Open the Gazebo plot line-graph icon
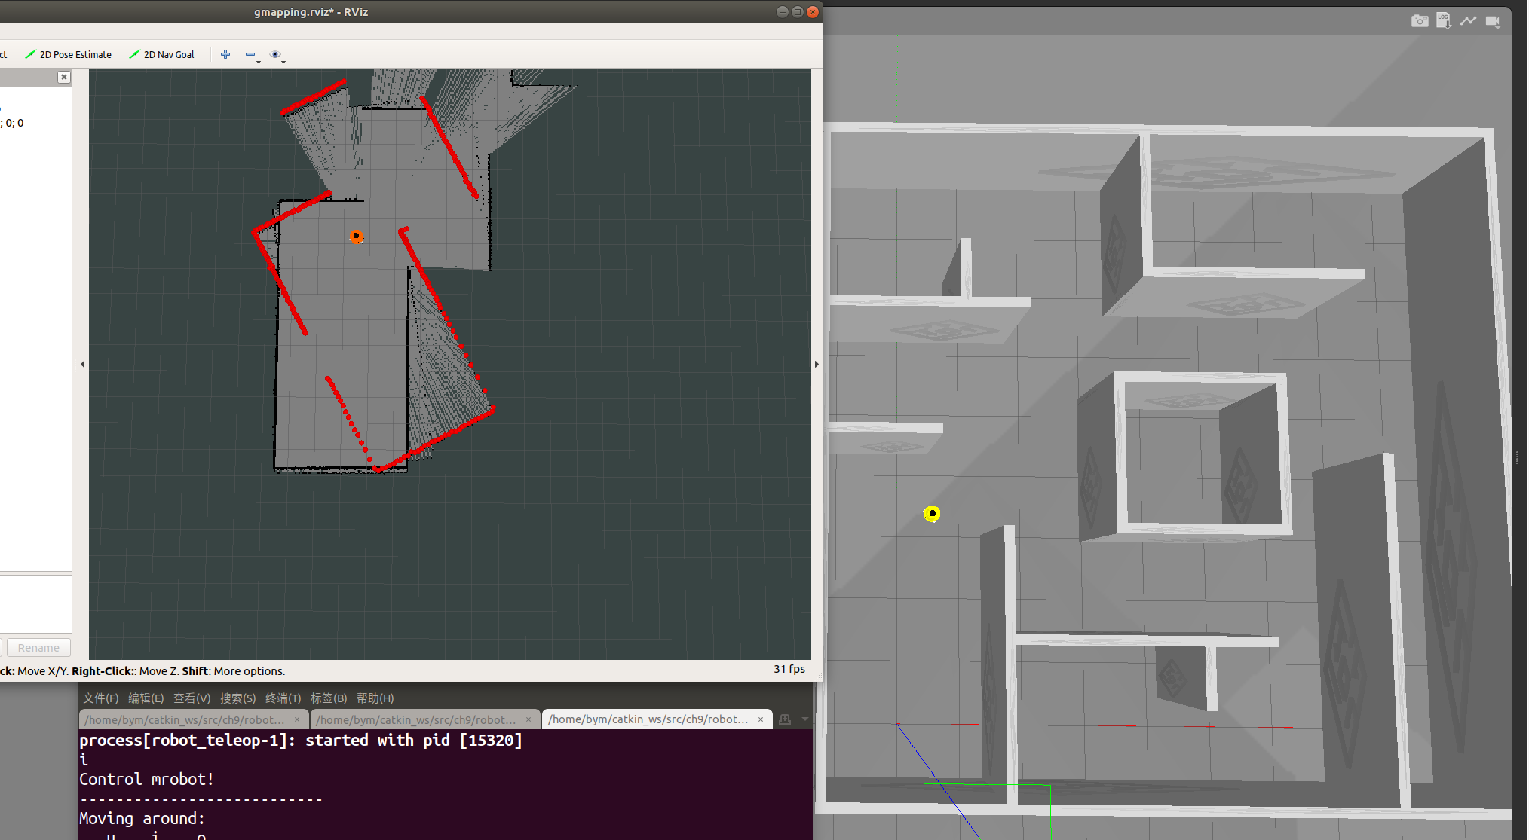Viewport: 1529px width, 840px height. [1468, 21]
